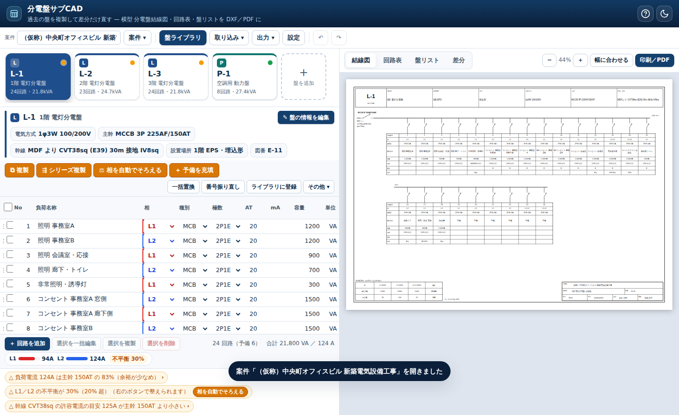Redo the last action

[339, 38]
